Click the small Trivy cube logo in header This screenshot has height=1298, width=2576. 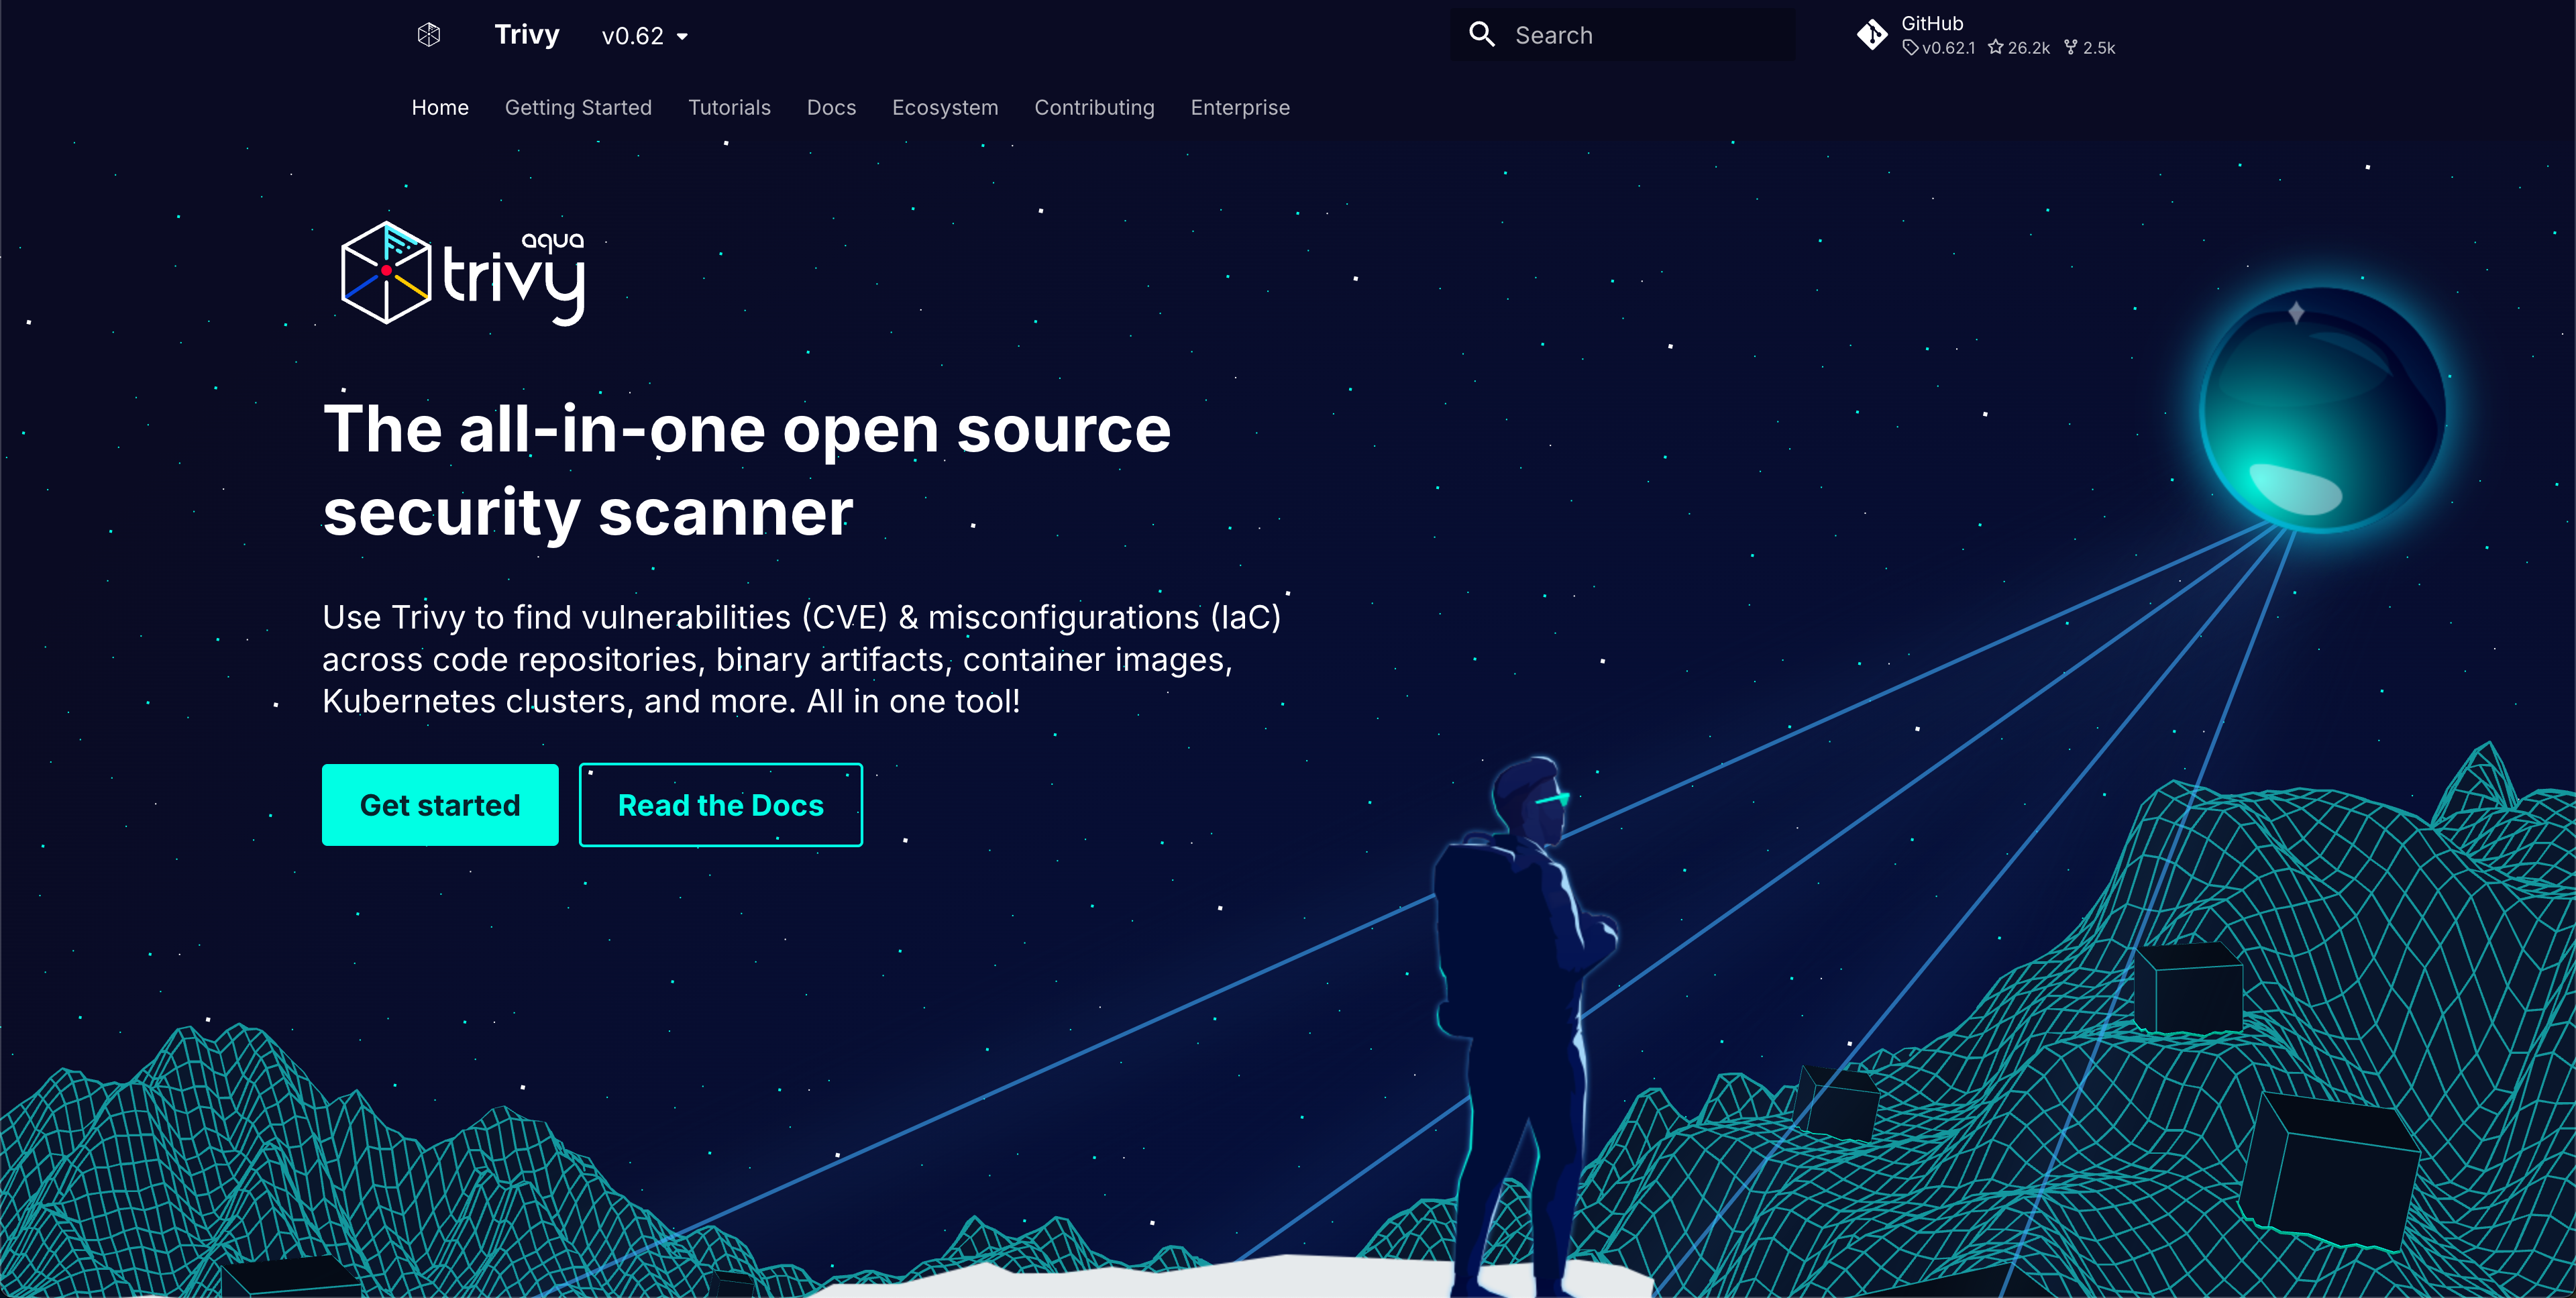click(x=429, y=35)
